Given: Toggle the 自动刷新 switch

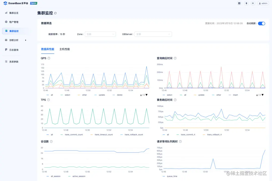Looking at the screenshot, I should pyautogui.click(x=261, y=24).
